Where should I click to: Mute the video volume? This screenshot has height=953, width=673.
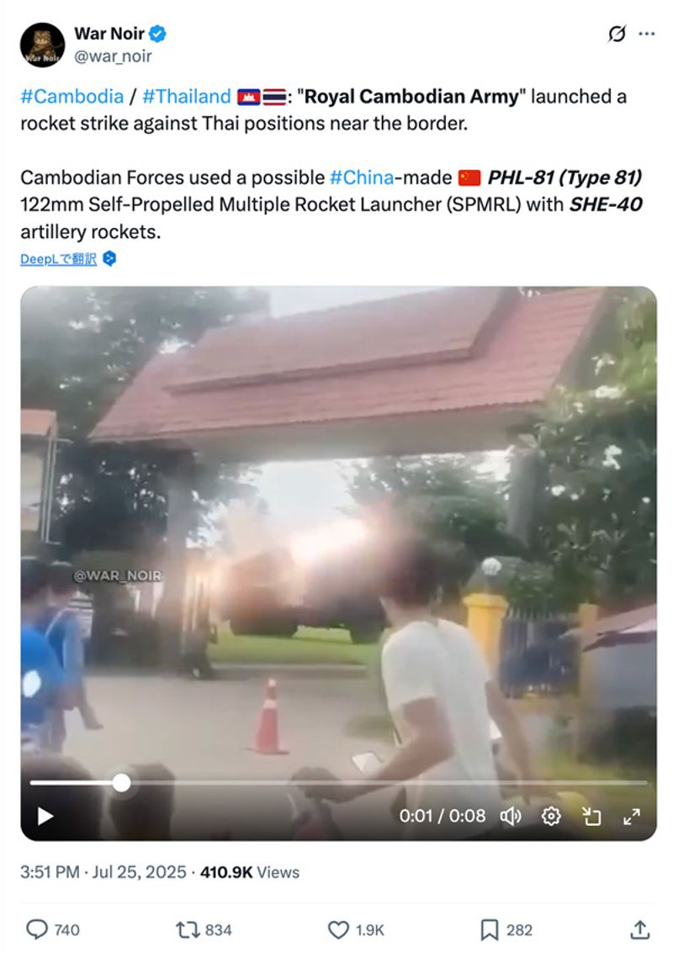pyautogui.click(x=511, y=816)
